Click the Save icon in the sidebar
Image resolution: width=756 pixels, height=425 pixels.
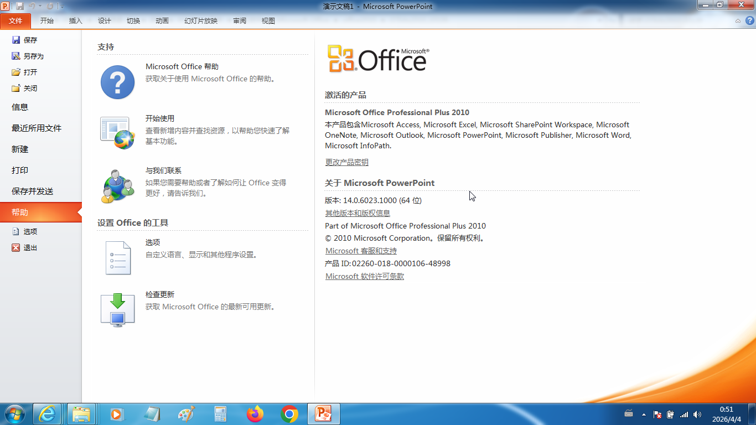pyautogui.click(x=16, y=40)
